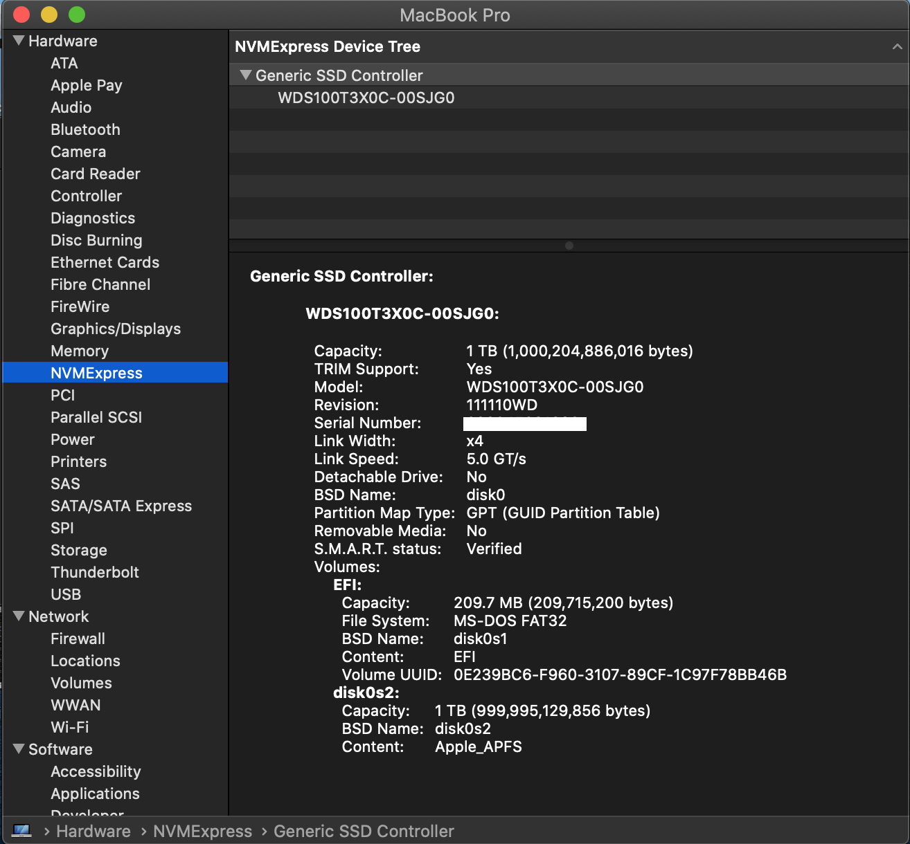Open Storage in the sidebar
Screen dimensions: 910x844
pyautogui.click(x=79, y=550)
